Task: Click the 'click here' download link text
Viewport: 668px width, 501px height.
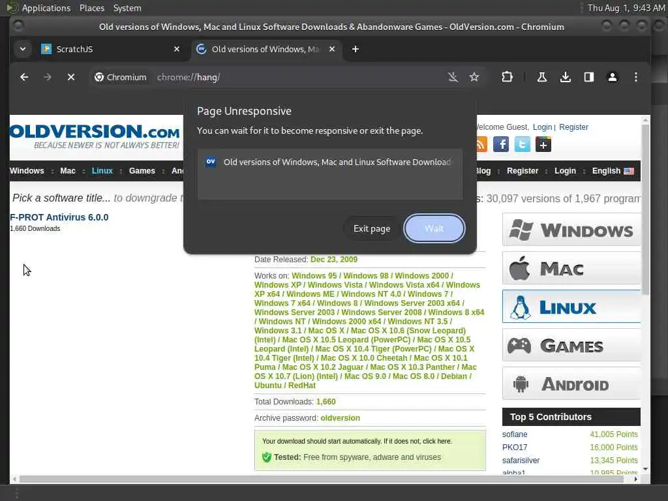Action: point(436,441)
